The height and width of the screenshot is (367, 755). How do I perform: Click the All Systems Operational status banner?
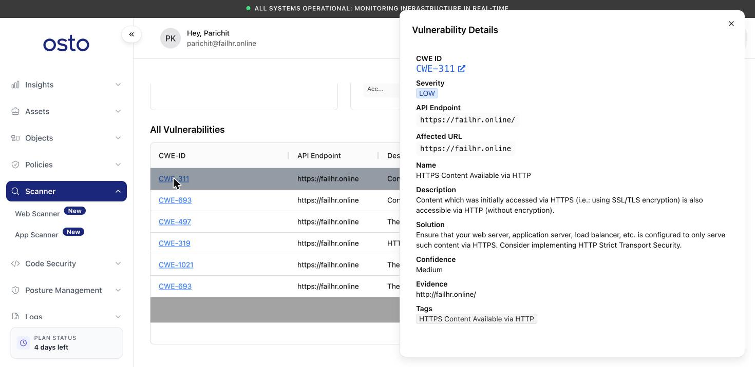tap(377, 8)
